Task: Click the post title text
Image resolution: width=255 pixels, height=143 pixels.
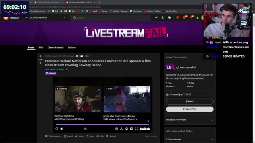Action: click(98, 63)
